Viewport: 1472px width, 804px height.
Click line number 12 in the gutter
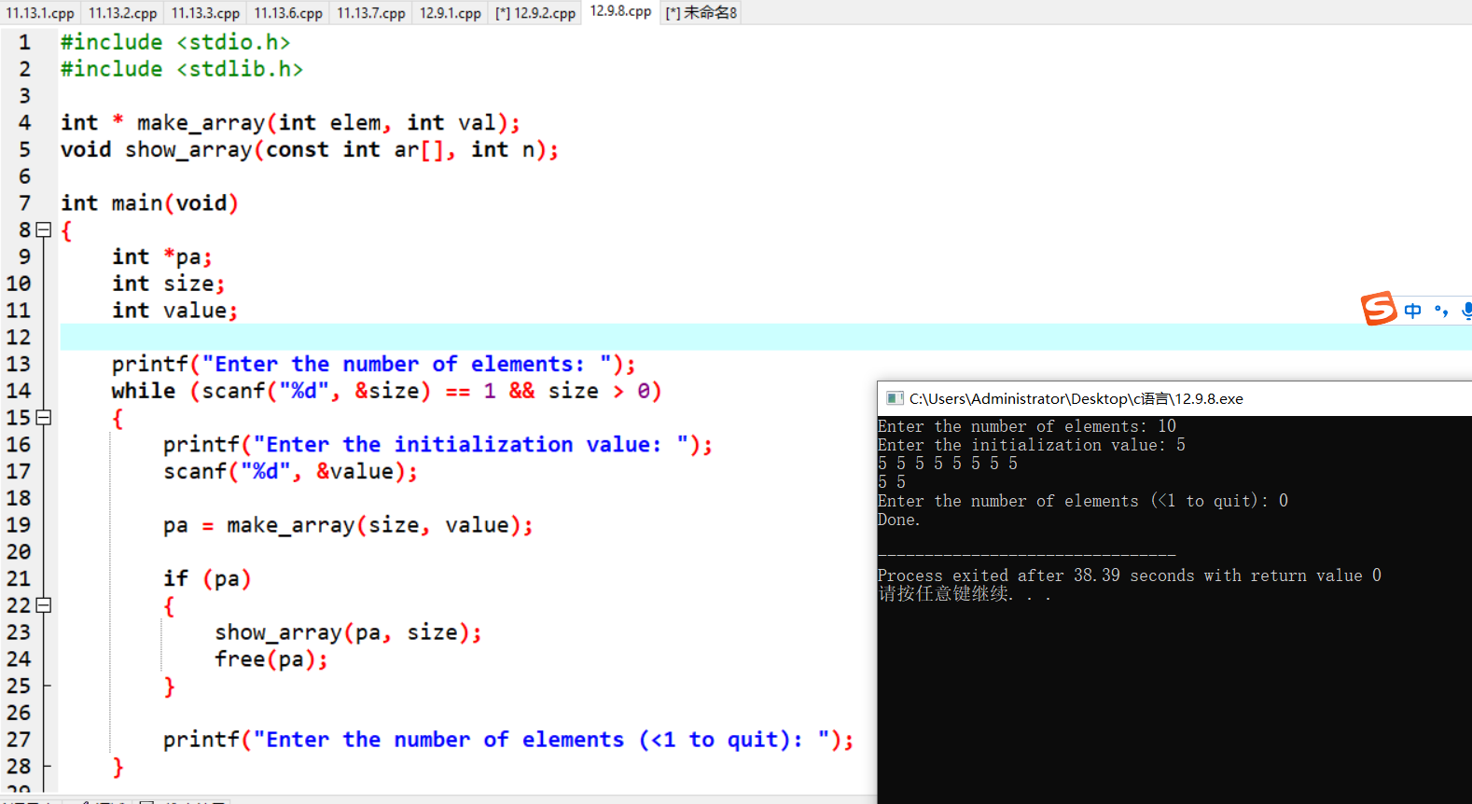(19, 337)
